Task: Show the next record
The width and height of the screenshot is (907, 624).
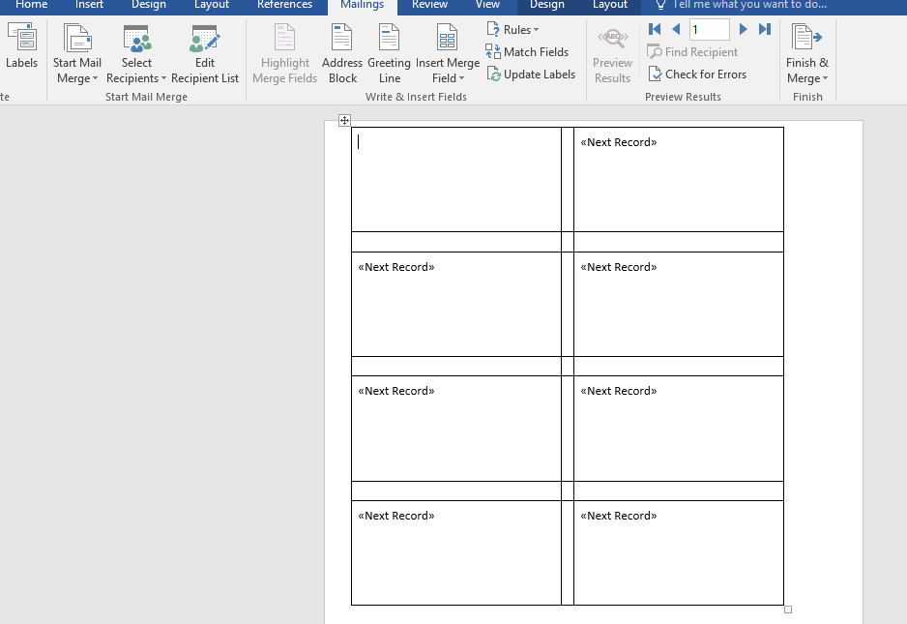Action: pyautogui.click(x=744, y=29)
